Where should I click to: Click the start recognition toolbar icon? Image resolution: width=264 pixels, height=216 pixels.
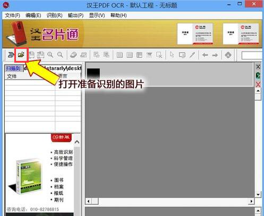(x=106, y=55)
